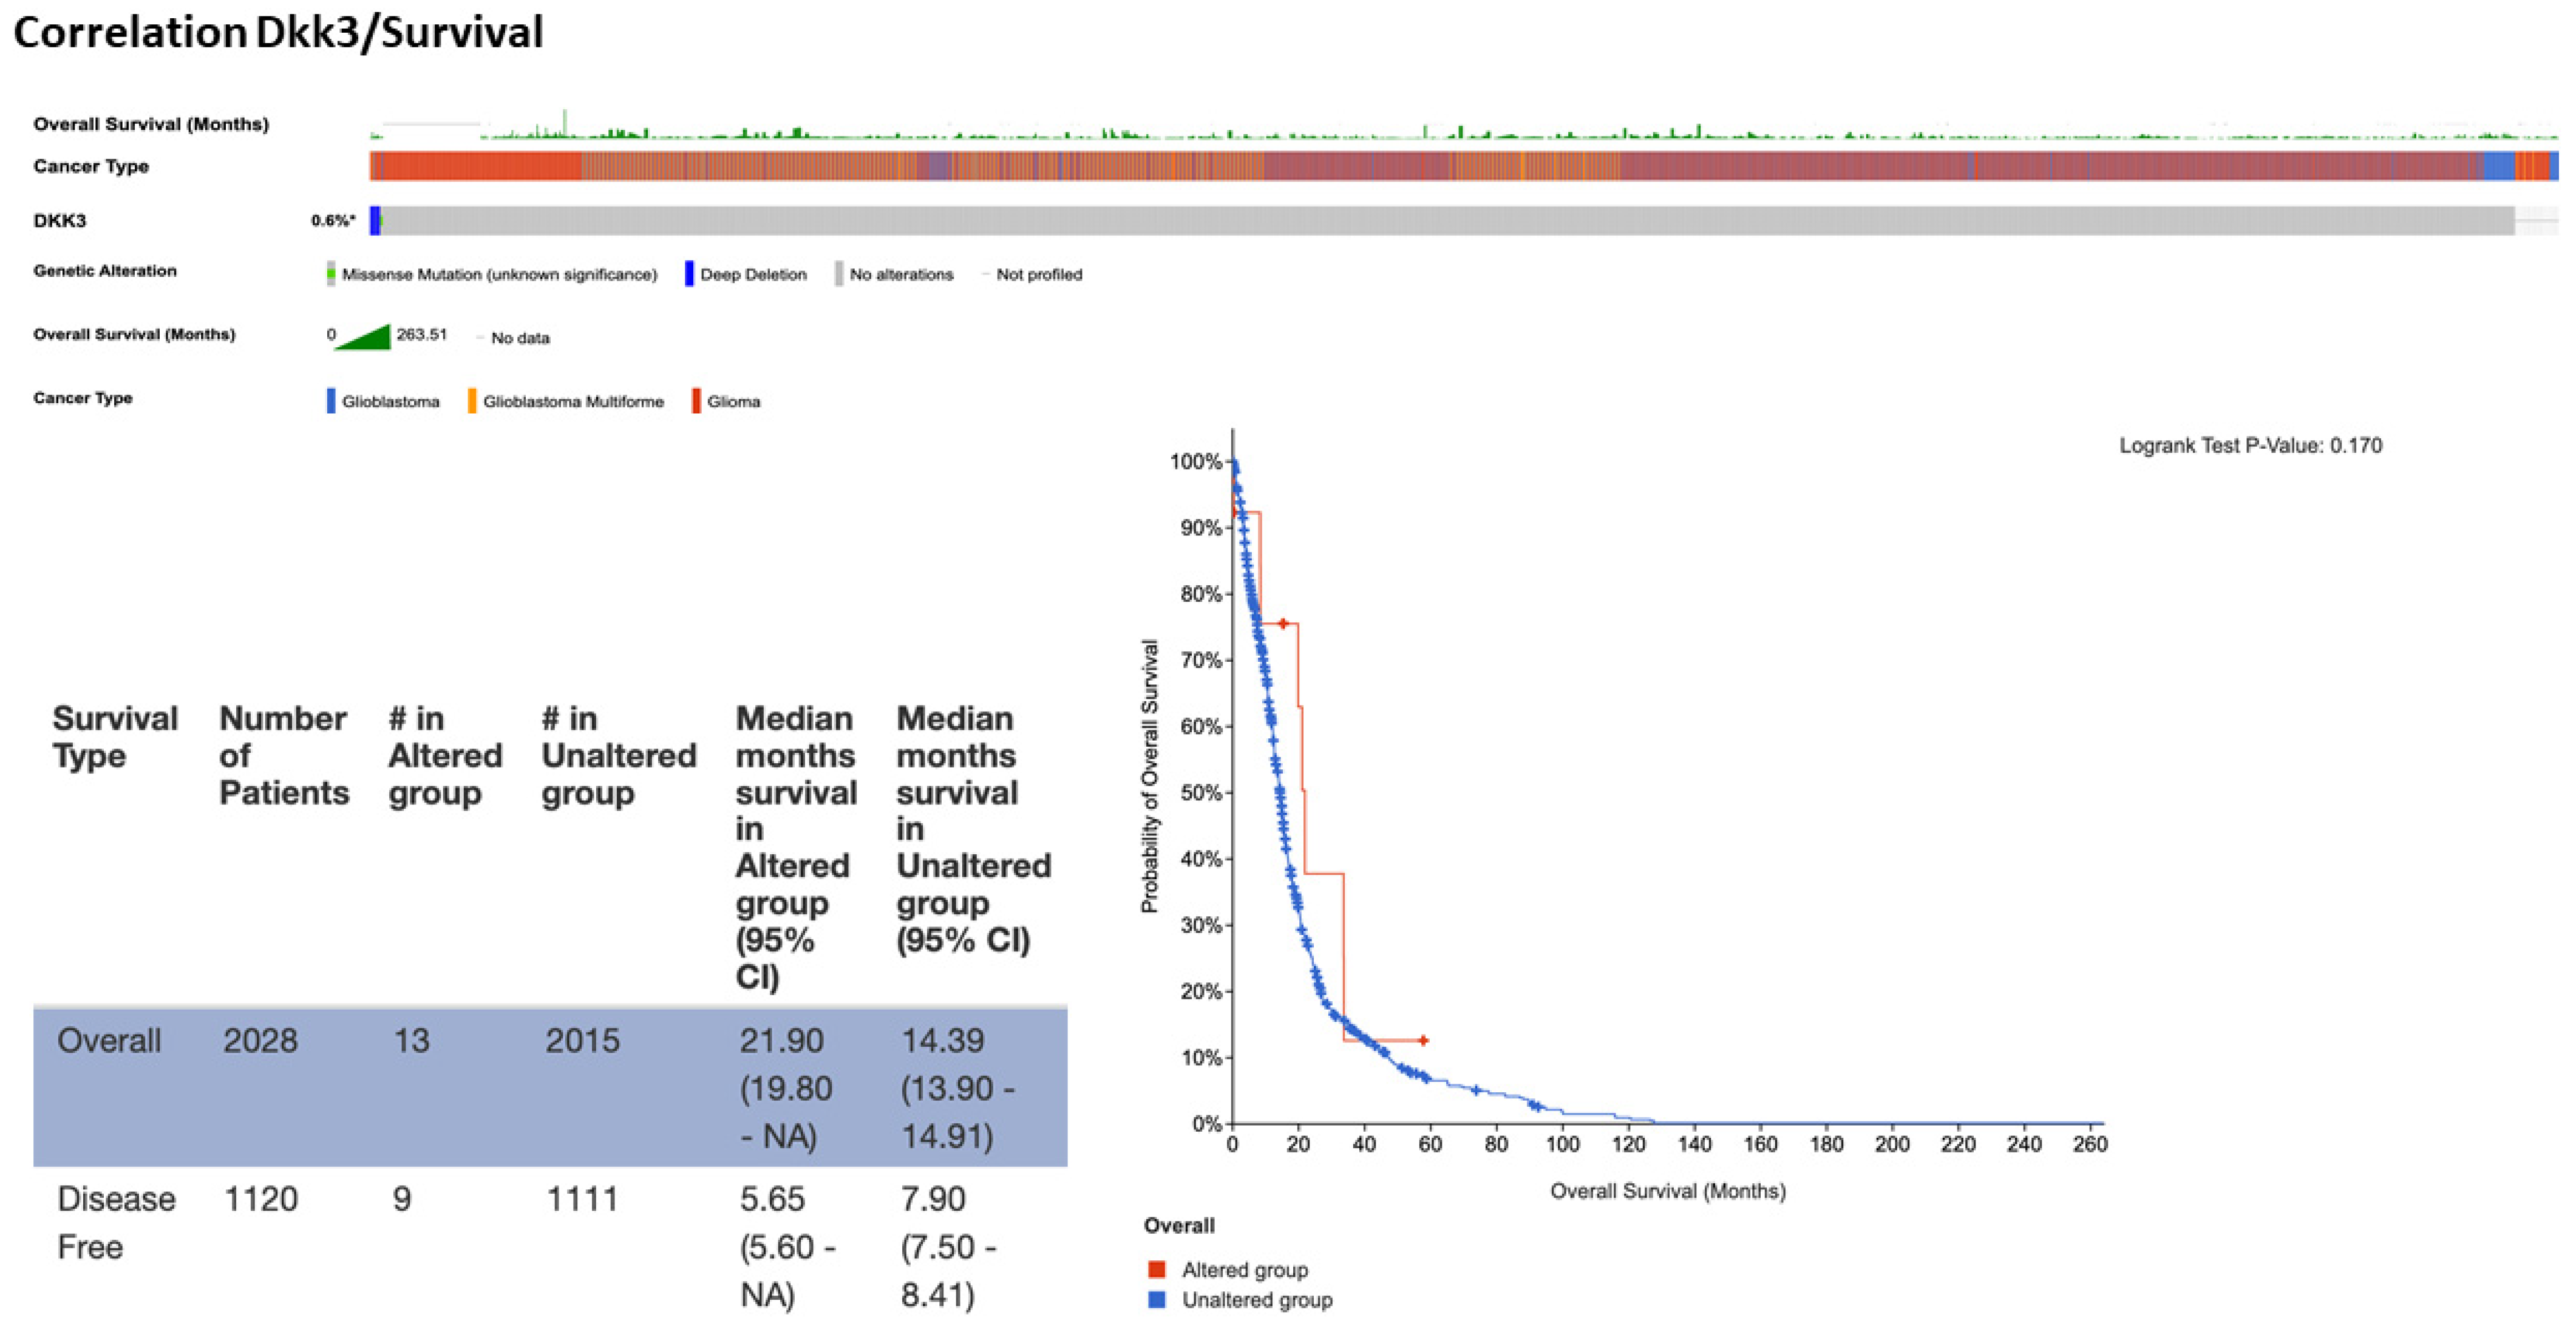Click the Cancer Type track label
This screenshot has width=2576, height=1326.
(91, 166)
